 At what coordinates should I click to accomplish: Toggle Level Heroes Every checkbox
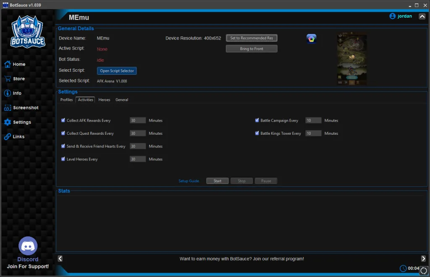[x=63, y=159]
